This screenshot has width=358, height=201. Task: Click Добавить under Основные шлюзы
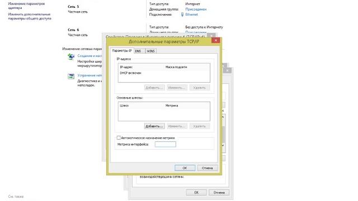pos(154,126)
